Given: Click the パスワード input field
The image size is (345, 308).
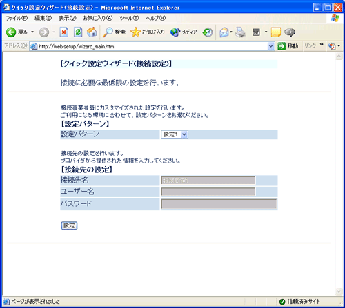Looking at the screenshot, I should (x=219, y=204).
